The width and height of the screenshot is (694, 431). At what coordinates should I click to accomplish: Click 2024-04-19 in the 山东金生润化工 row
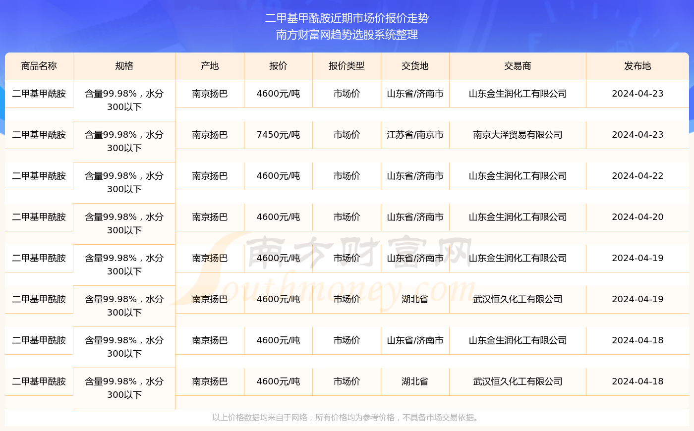[637, 258]
